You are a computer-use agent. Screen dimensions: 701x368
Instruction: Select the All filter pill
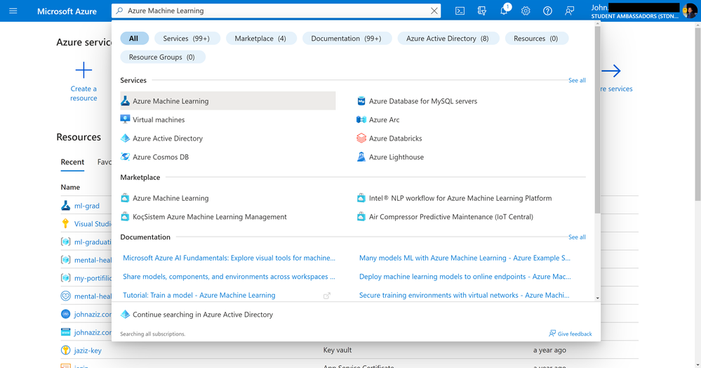click(x=134, y=39)
